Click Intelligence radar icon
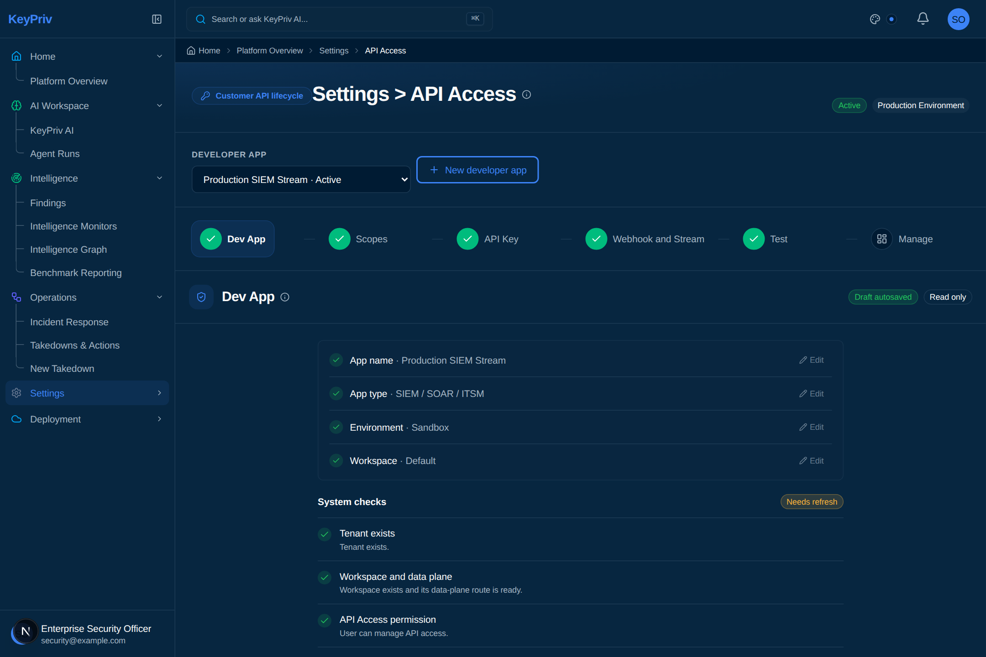Image resolution: width=986 pixels, height=657 pixels. coord(16,178)
